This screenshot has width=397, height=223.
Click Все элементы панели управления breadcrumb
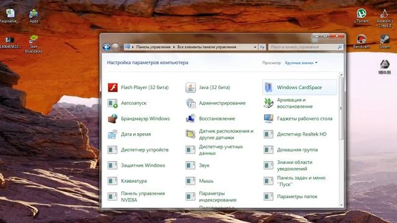207,47
